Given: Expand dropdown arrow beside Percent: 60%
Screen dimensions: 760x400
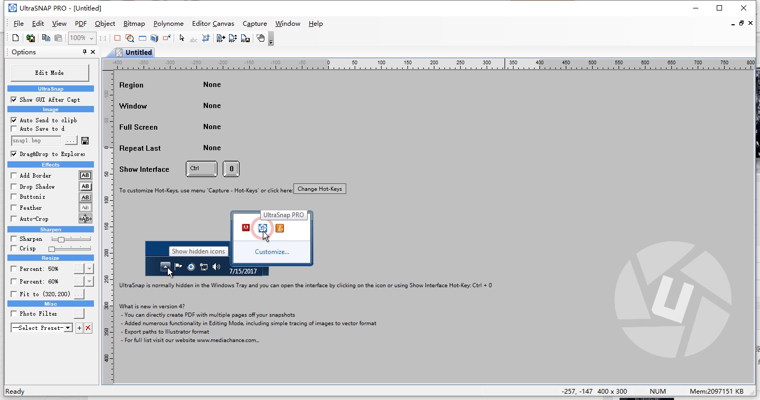Looking at the screenshot, I should click(x=89, y=281).
